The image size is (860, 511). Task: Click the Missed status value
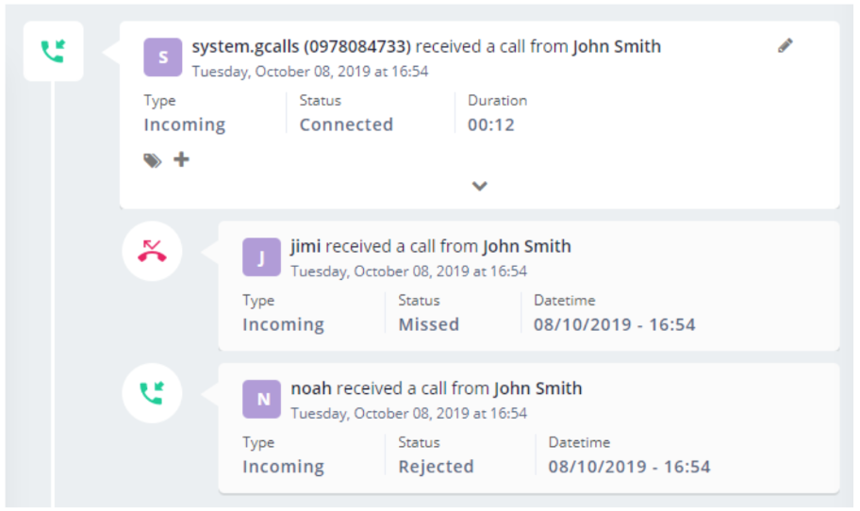click(x=429, y=324)
